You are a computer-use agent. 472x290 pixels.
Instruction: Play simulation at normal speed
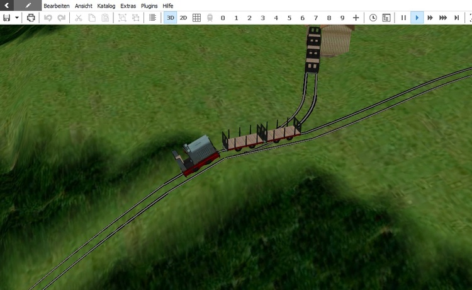coord(417,18)
